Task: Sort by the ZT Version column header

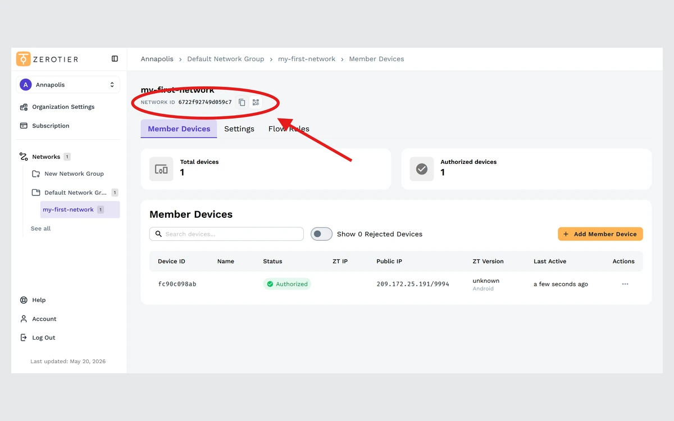Action: pos(488,262)
